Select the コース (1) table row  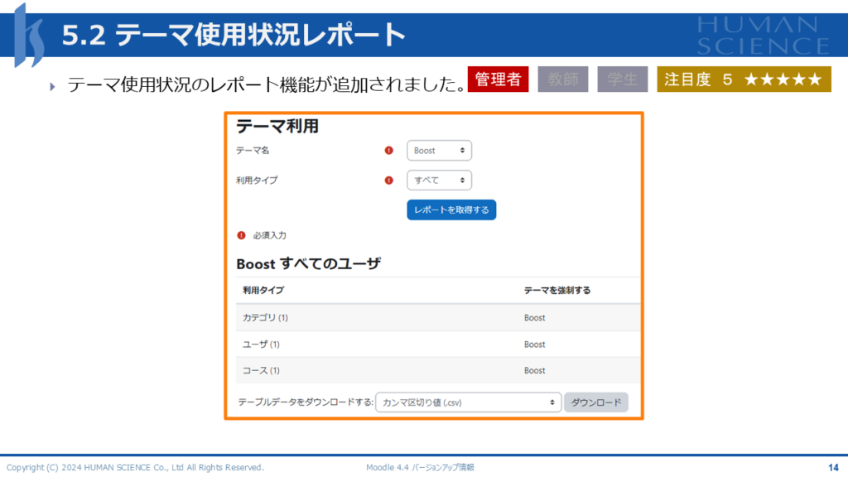(438, 370)
